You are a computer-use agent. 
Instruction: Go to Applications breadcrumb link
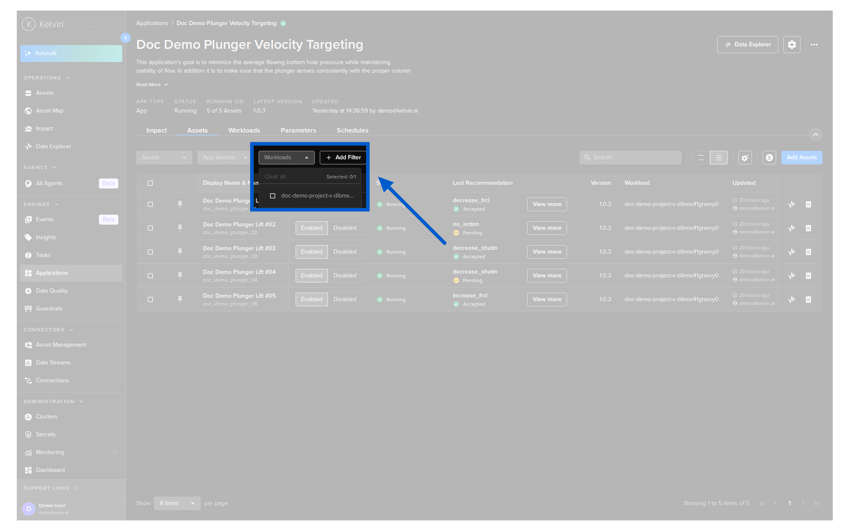(x=152, y=23)
